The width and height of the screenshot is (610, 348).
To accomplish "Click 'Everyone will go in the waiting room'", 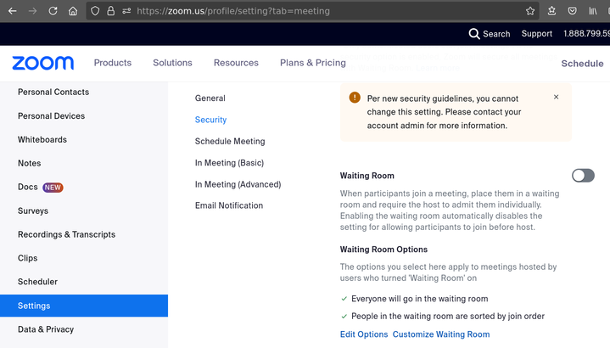I will click(419, 299).
